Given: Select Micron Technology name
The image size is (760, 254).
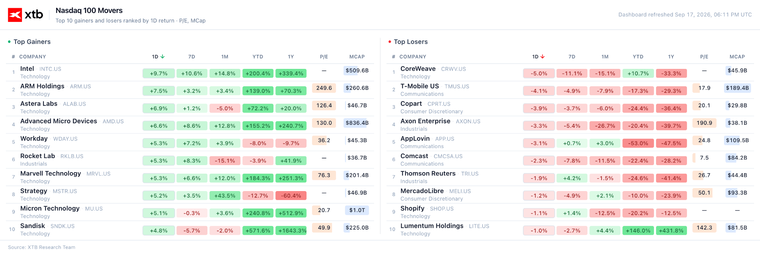Looking at the screenshot, I should pyautogui.click(x=50, y=208).
